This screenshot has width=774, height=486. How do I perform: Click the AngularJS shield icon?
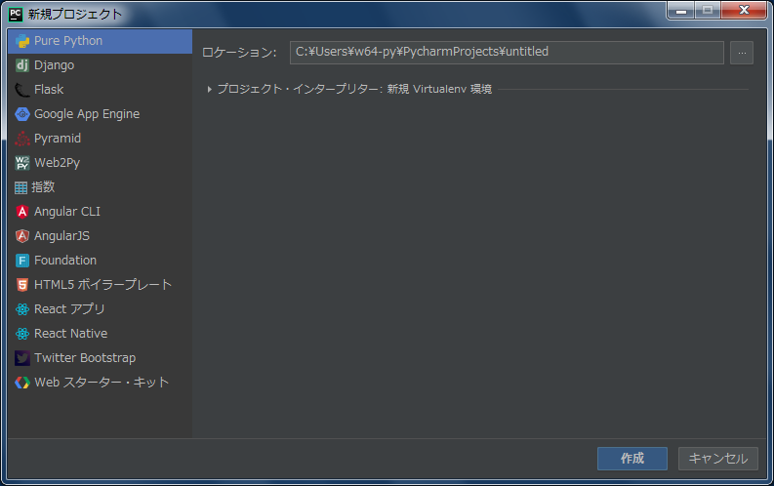pyautogui.click(x=22, y=236)
